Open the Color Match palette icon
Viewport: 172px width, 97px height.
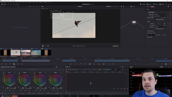pyautogui.click(x=6, y=64)
